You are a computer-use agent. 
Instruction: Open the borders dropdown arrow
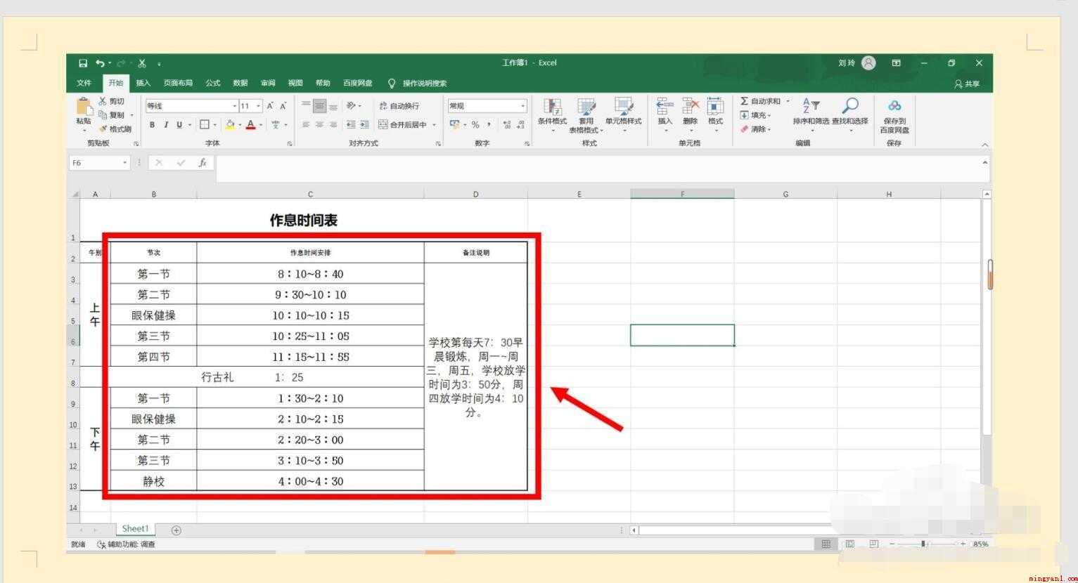214,125
